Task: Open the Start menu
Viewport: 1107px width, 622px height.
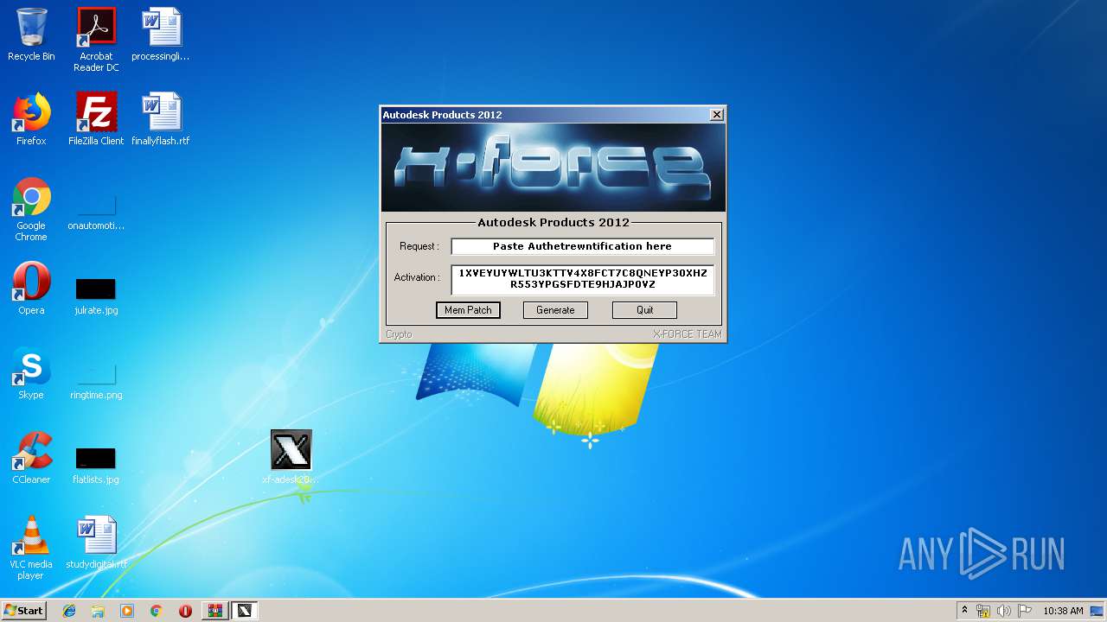Action: coord(23,611)
